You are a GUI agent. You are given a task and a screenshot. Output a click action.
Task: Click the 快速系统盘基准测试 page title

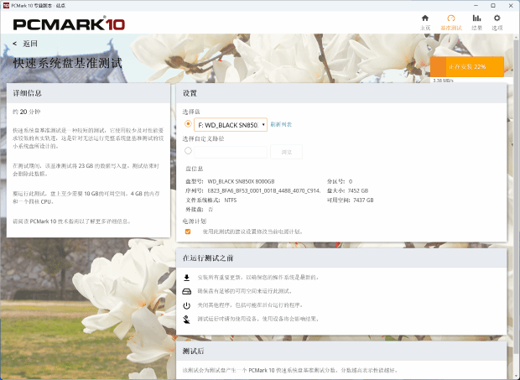68,63
